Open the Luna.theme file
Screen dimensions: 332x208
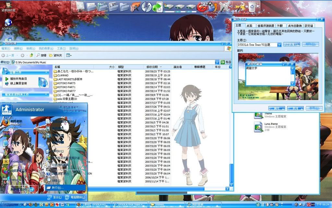click(270, 127)
